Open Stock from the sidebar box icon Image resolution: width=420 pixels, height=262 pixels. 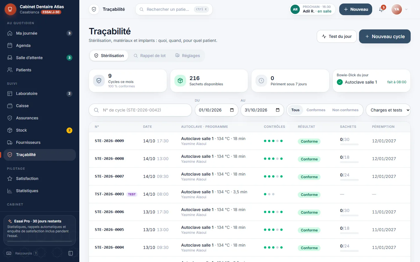pos(10,130)
